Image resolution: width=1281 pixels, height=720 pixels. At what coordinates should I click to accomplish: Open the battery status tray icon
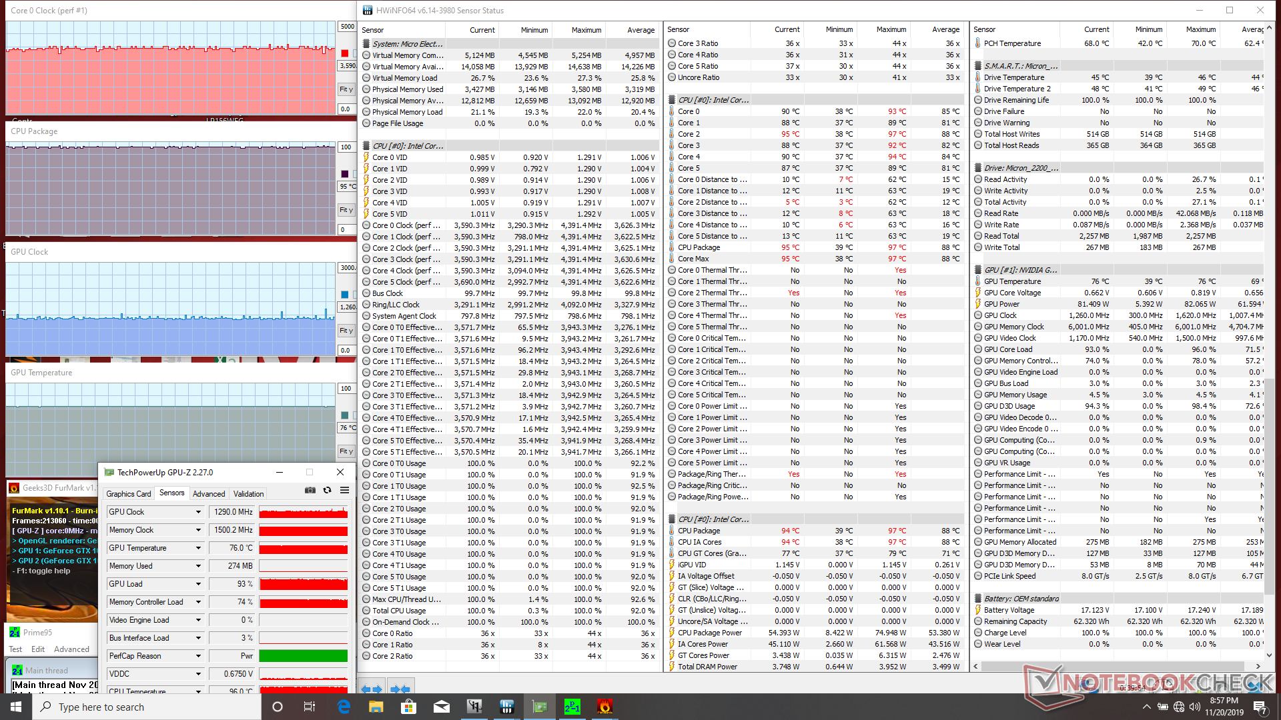1162,707
